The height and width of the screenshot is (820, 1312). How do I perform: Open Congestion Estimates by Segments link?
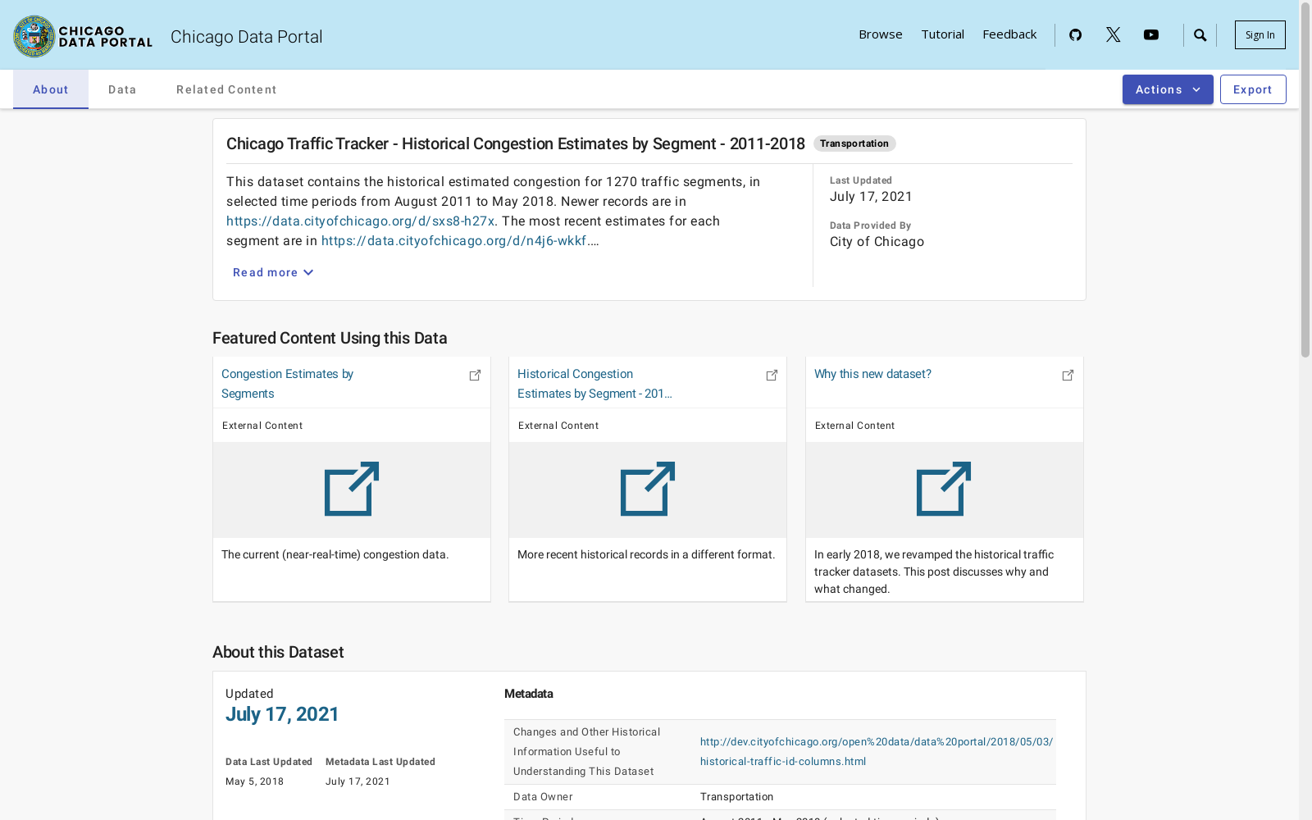287,384
